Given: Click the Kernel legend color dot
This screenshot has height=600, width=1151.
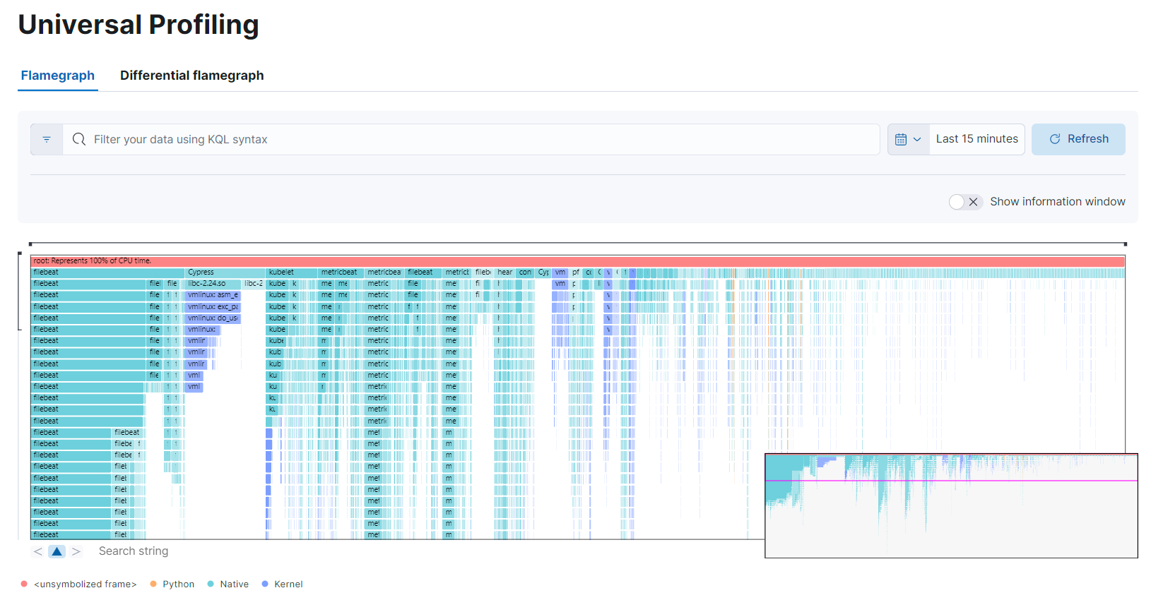Looking at the screenshot, I should point(265,584).
